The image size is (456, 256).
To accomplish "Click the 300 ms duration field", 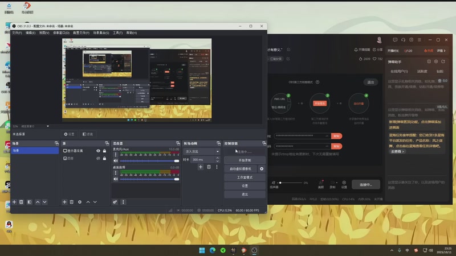I will click(203, 160).
